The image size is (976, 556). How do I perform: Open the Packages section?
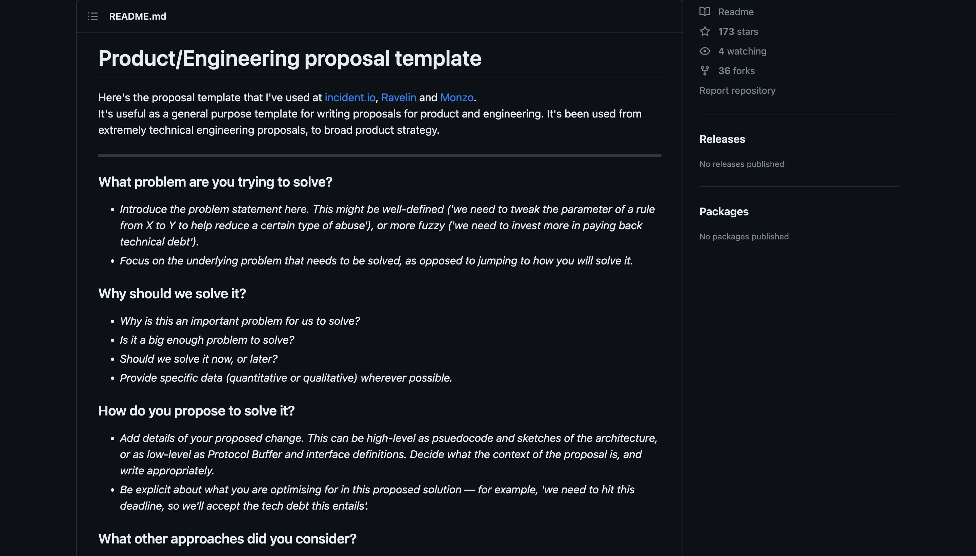pos(724,211)
